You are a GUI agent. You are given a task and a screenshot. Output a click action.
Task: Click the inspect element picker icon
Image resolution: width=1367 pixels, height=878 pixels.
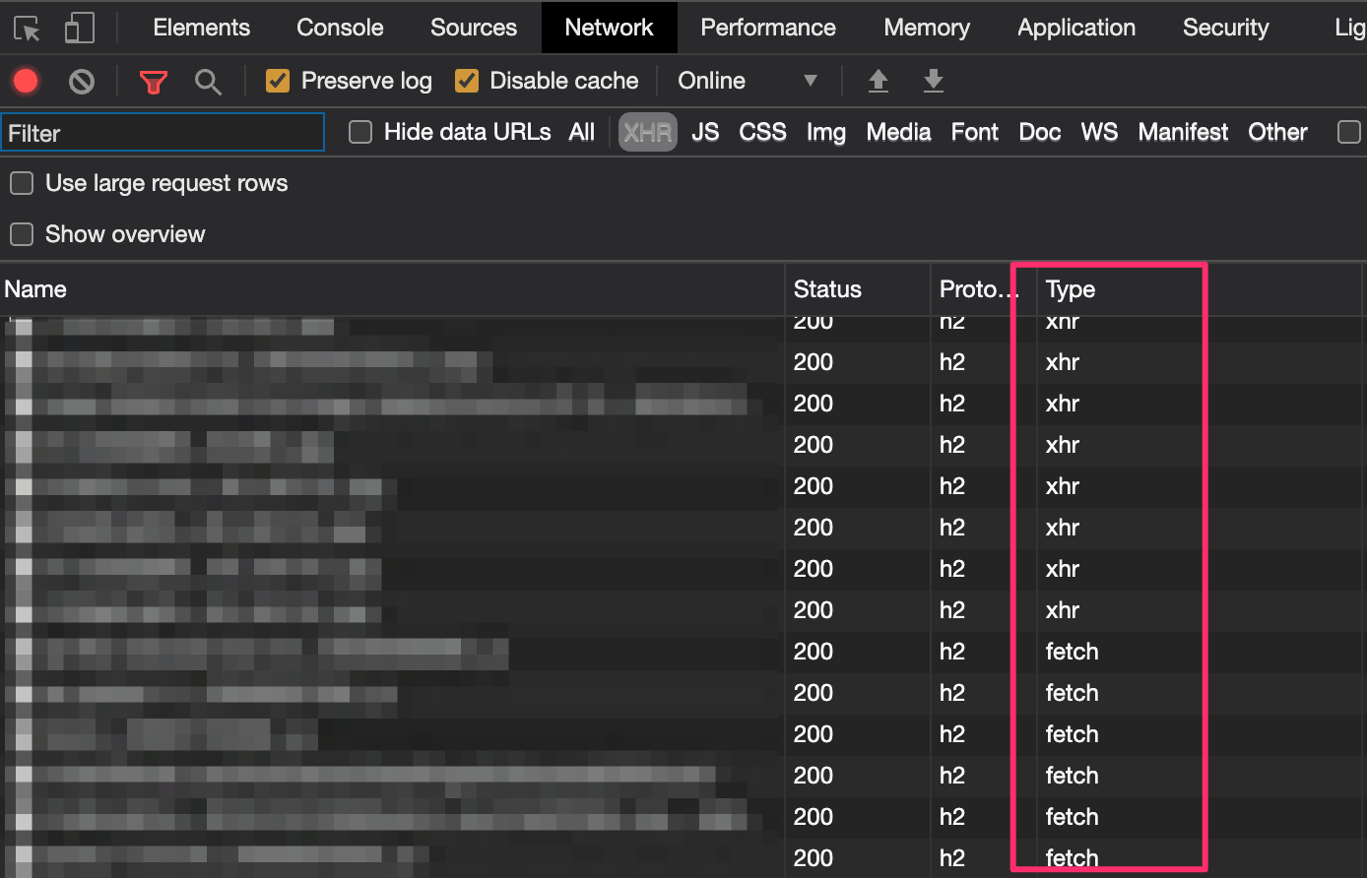click(x=28, y=29)
